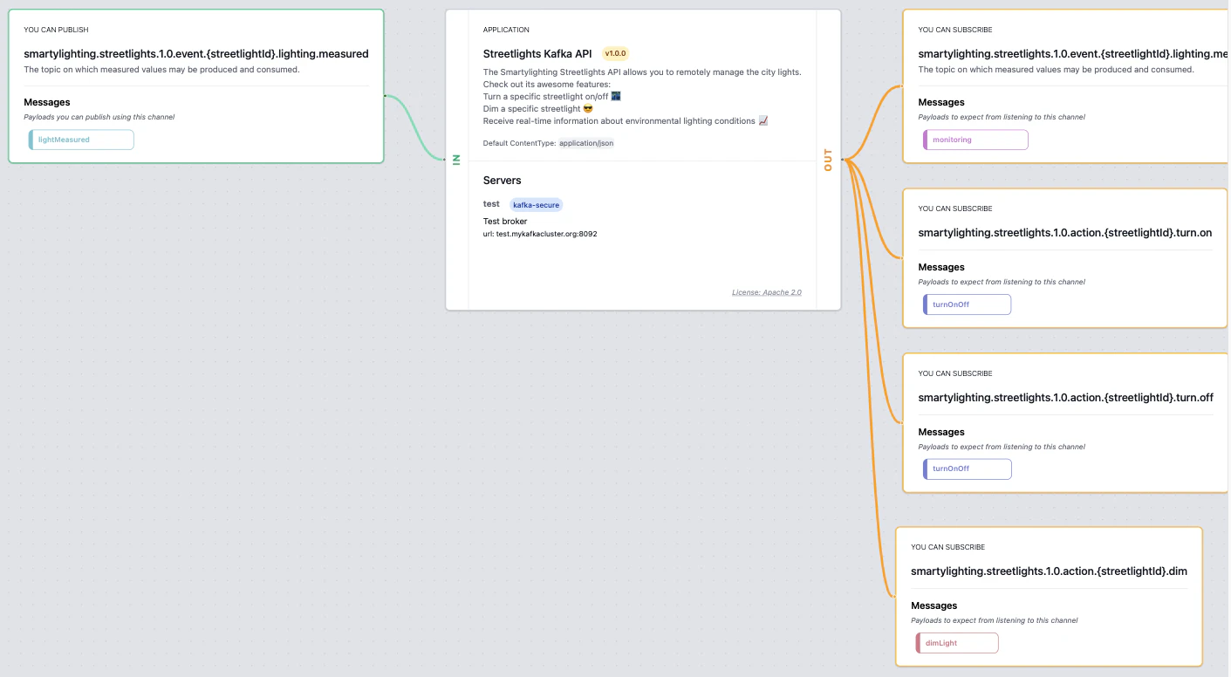Click the APPLICATION label

506,30
